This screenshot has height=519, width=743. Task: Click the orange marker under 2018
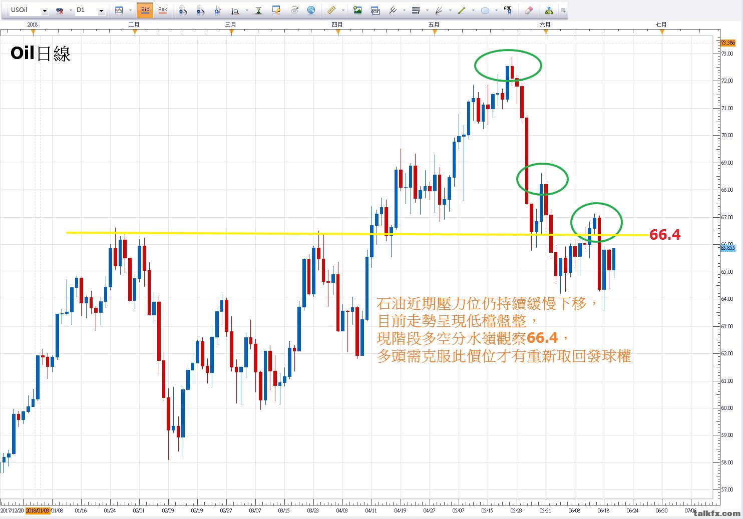click(x=33, y=32)
